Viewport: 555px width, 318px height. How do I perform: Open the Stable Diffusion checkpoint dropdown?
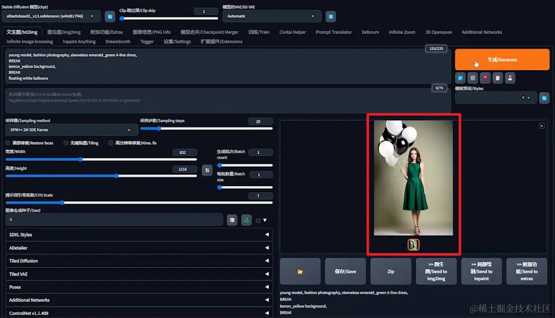51,16
